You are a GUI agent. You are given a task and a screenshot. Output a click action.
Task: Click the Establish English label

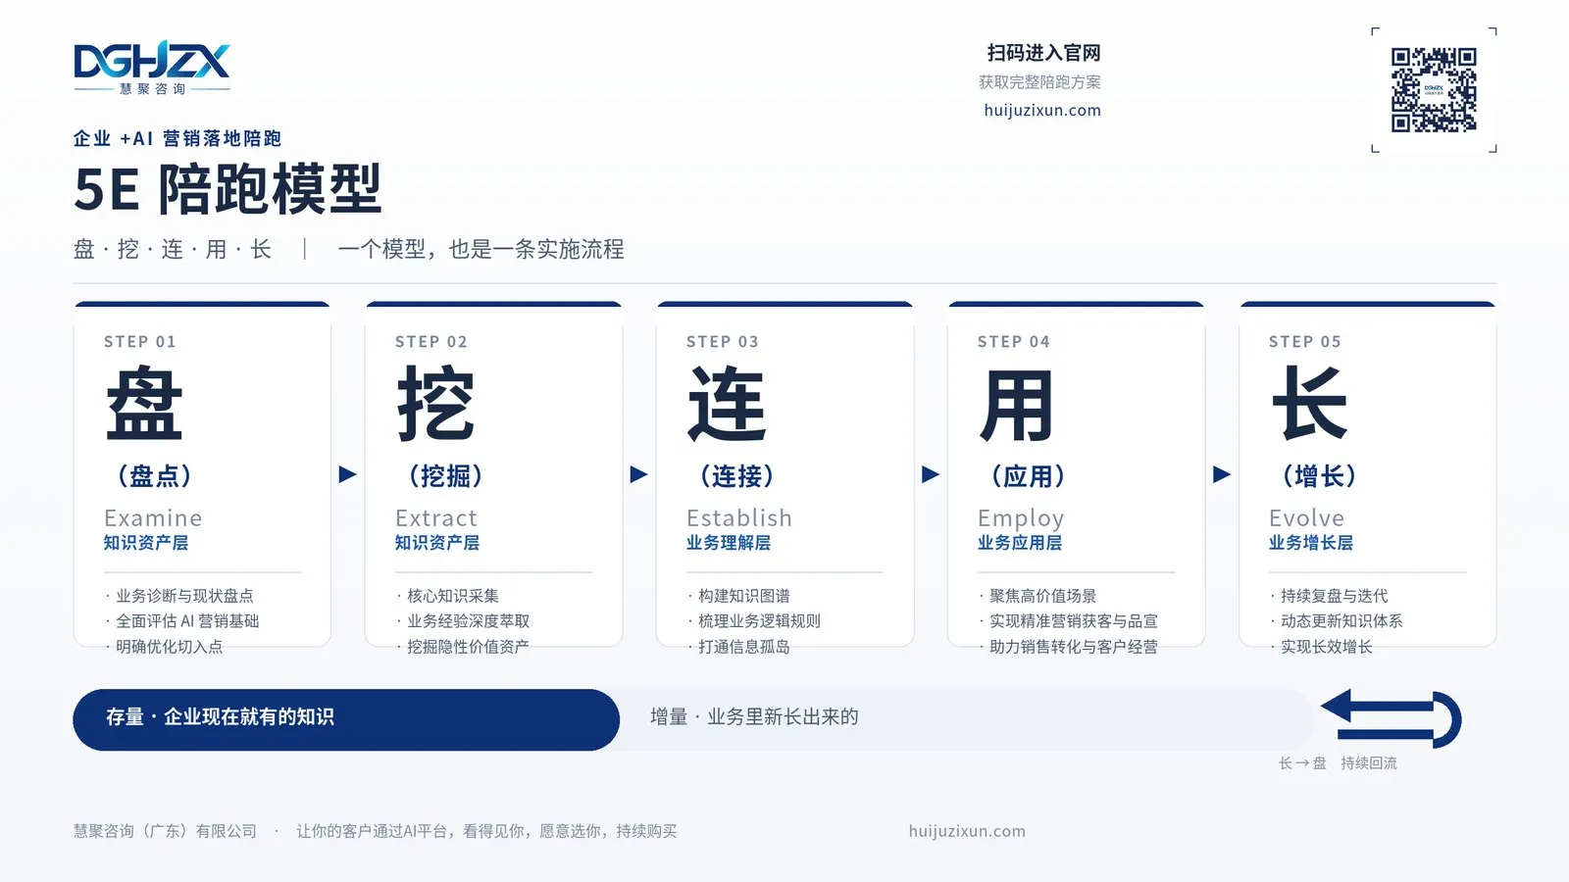(x=739, y=517)
